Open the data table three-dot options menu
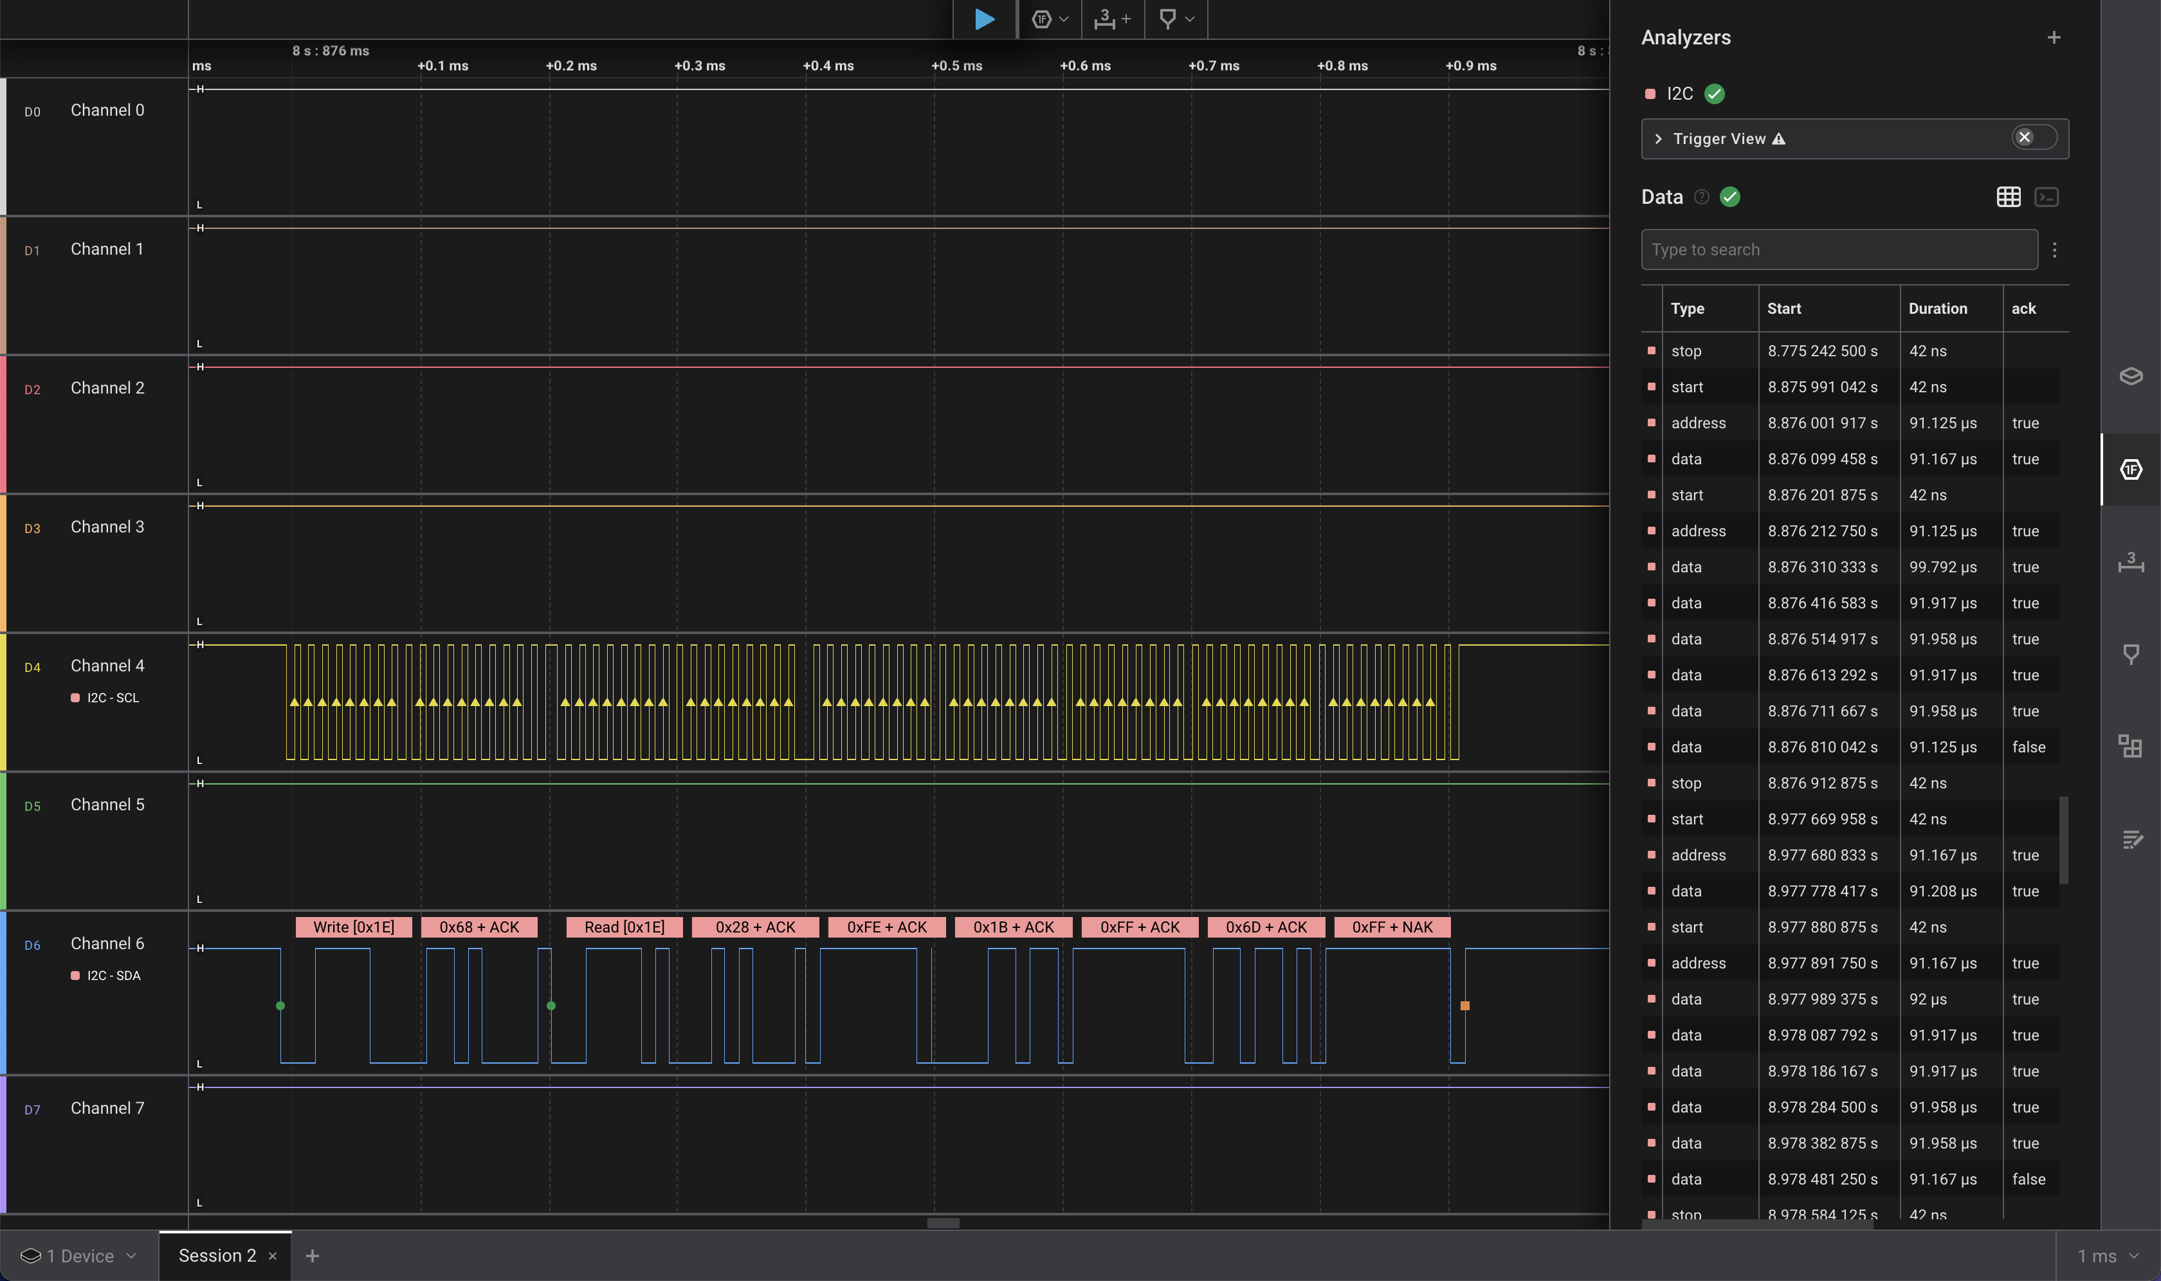This screenshot has width=2161, height=1281. pos(2055,250)
